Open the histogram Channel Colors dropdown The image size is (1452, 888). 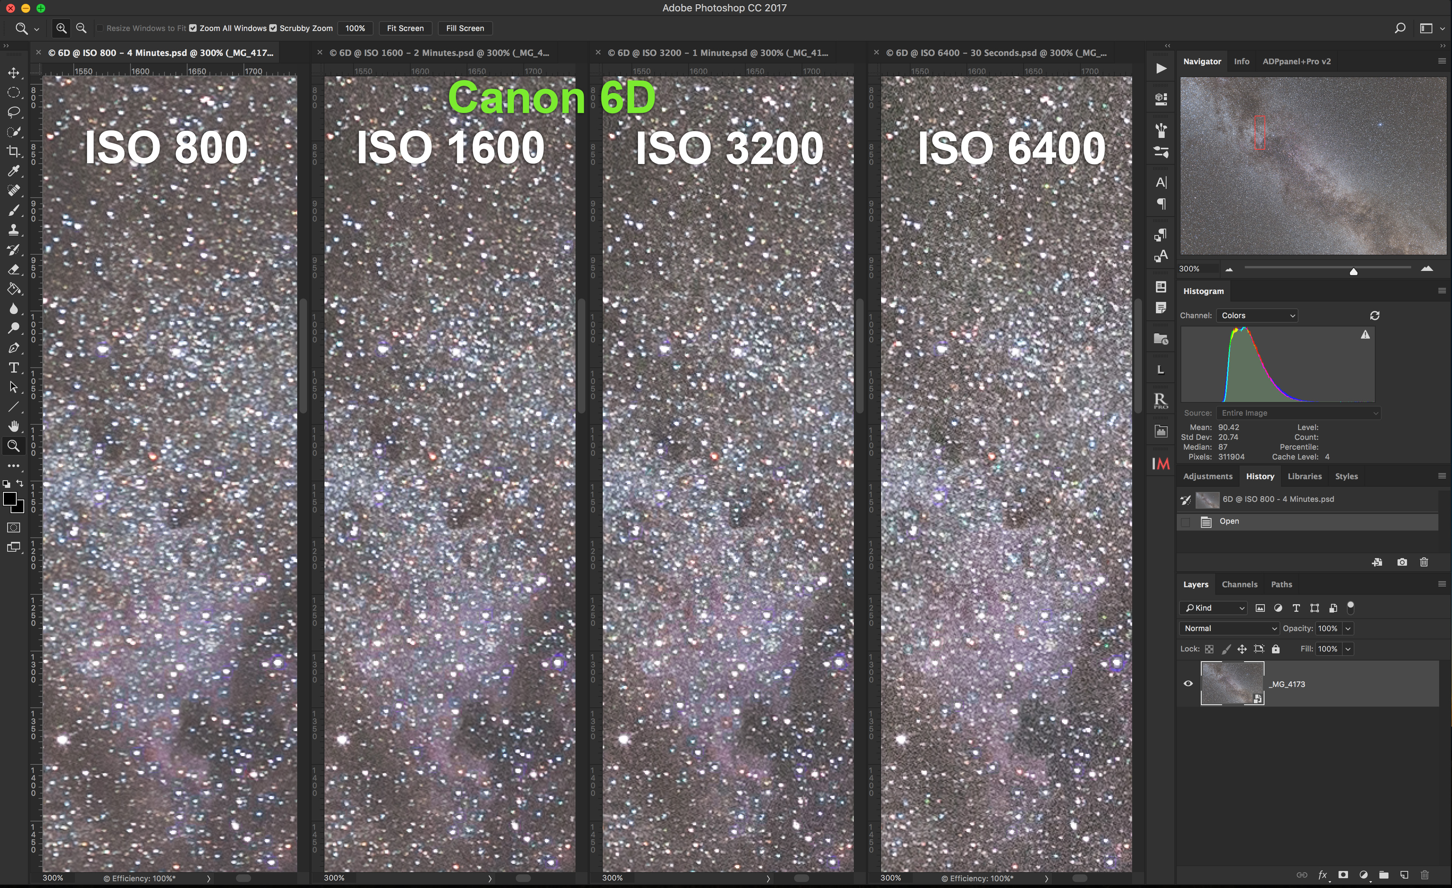click(1257, 316)
